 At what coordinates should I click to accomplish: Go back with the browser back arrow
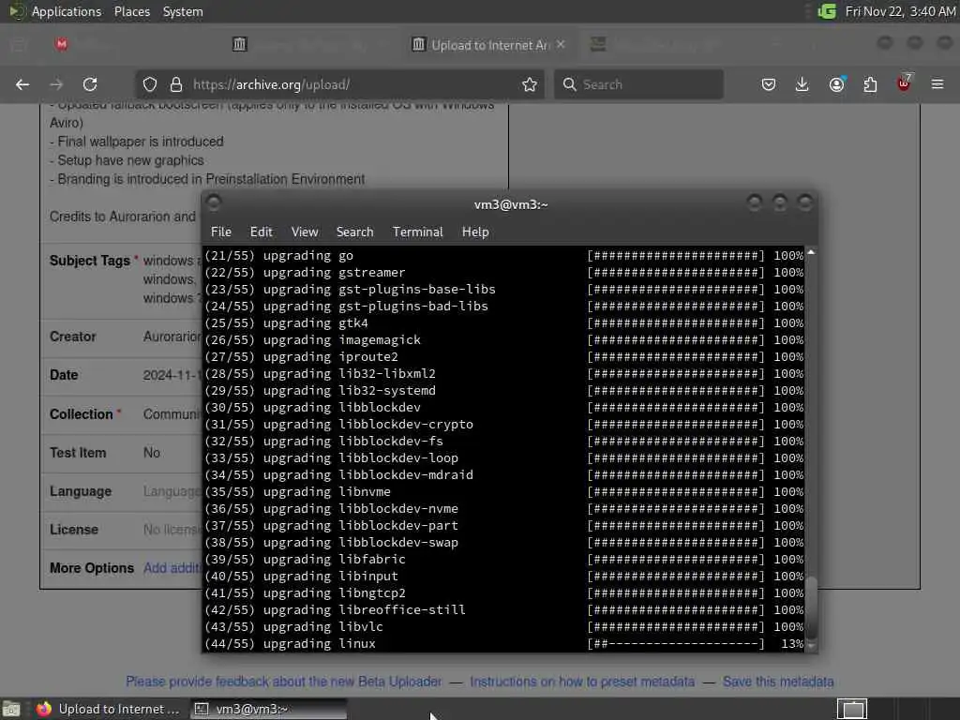tap(22, 84)
